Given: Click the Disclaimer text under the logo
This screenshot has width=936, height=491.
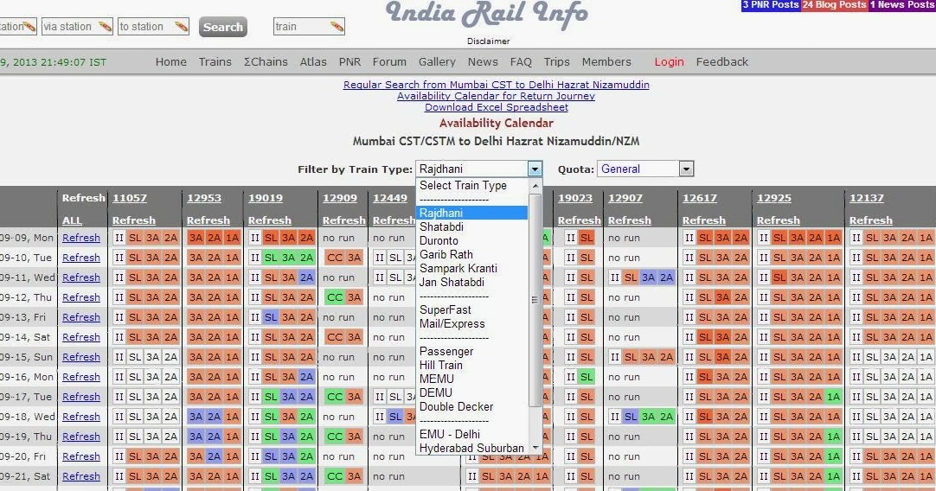Looking at the screenshot, I should click(488, 41).
